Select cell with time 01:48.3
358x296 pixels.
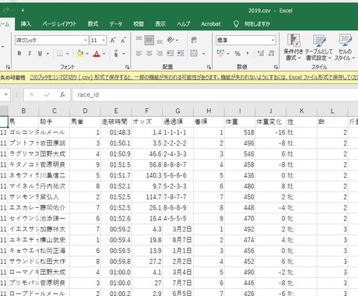(x=116, y=132)
